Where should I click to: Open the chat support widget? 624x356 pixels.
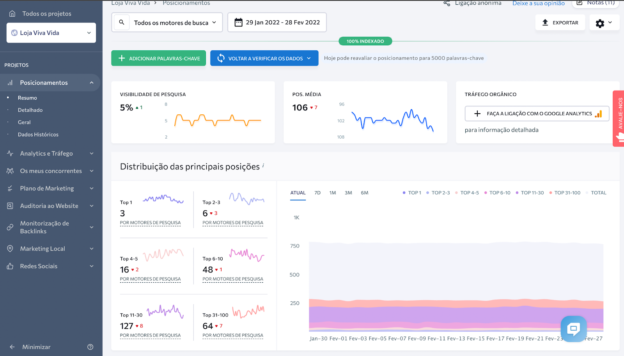[574, 329]
